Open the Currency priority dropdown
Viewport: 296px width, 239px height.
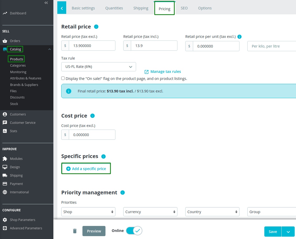pyautogui.click(x=150, y=212)
